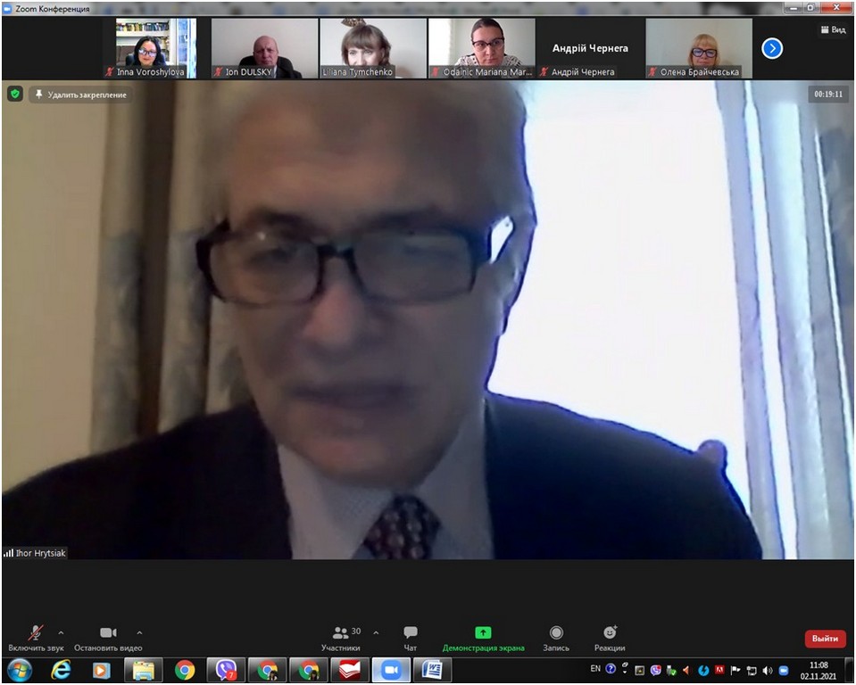Click the green encryption shield icon
The height and width of the screenshot is (685, 856).
15,94
